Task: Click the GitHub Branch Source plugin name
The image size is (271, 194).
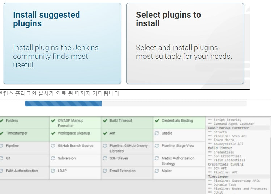Action: click(x=76, y=146)
